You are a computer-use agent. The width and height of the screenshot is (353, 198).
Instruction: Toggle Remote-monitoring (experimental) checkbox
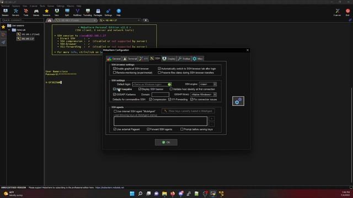[x=114, y=73]
